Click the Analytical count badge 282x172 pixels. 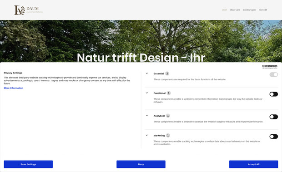tap(168, 116)
